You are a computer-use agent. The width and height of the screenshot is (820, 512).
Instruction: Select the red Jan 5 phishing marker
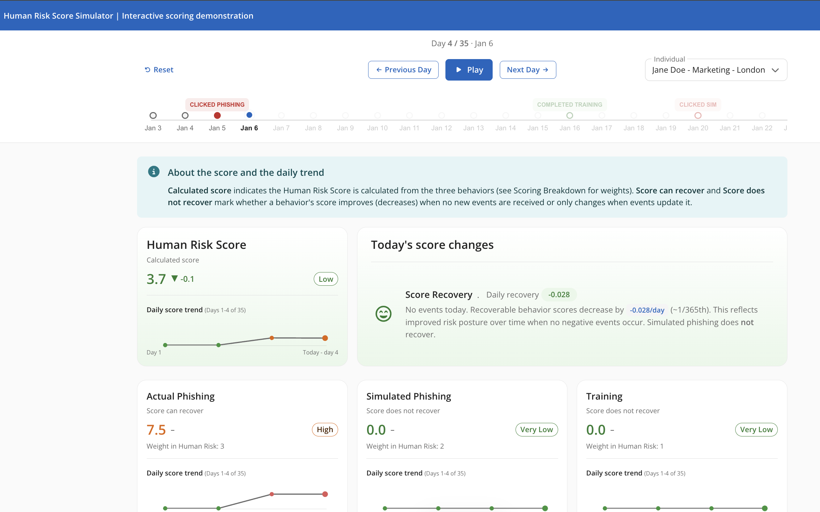tap(217, 115)
